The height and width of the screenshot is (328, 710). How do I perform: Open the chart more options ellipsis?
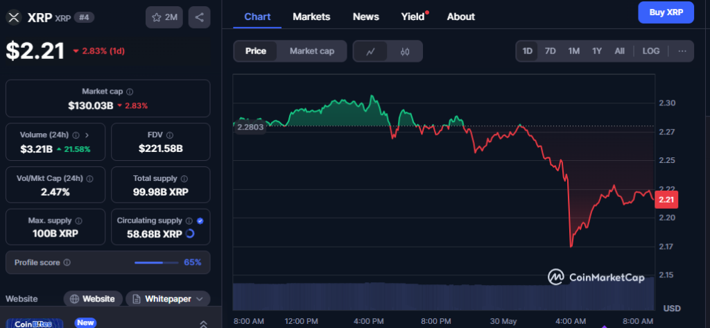click(x=682, y=51)
